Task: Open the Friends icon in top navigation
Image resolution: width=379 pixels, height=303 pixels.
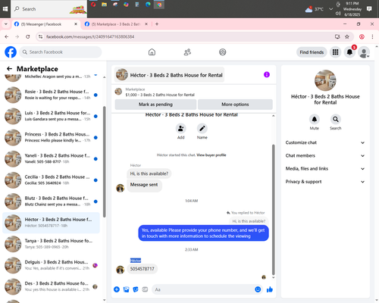Action: point(187,52)
